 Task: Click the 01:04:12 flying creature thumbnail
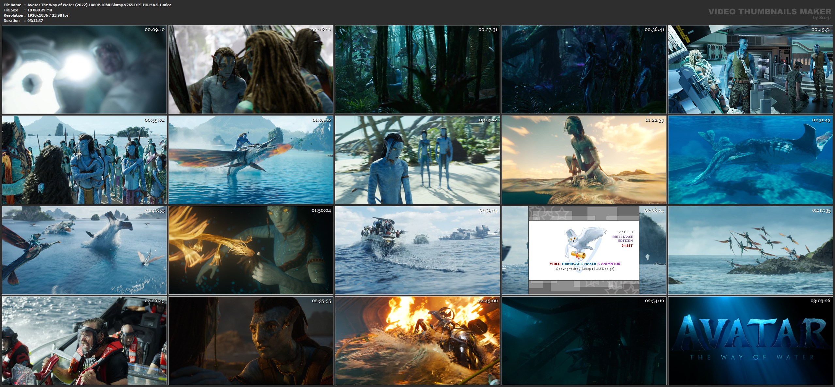(x=251, y=160)
